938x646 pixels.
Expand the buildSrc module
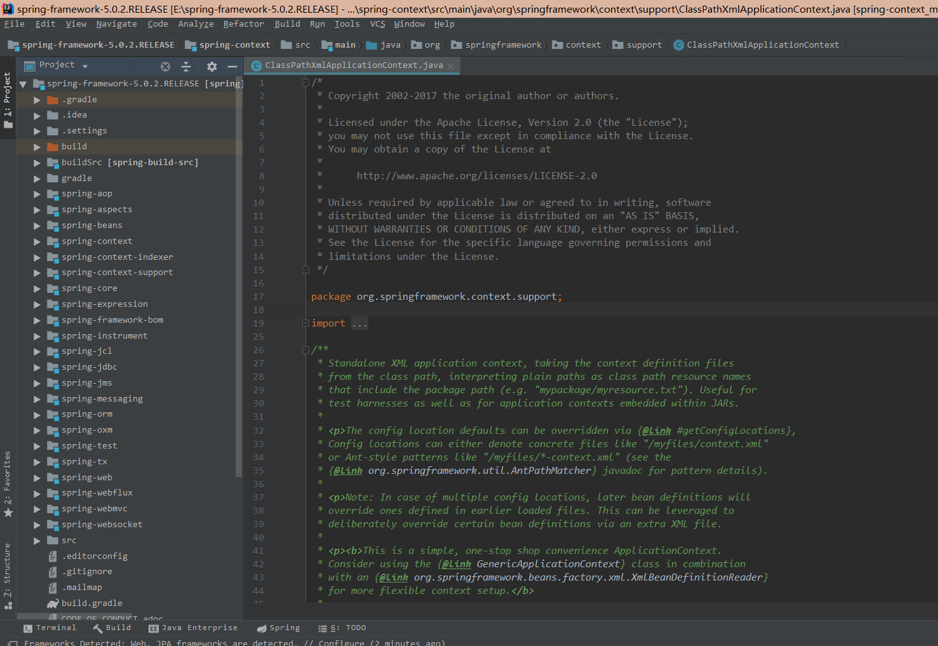pos(37,163)
